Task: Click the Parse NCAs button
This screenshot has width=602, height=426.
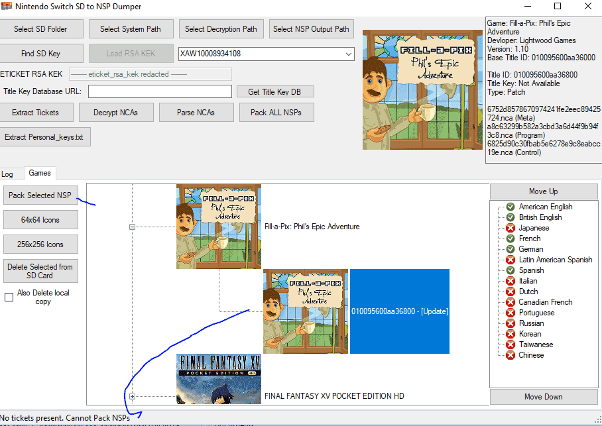Action: coord(196,113)
